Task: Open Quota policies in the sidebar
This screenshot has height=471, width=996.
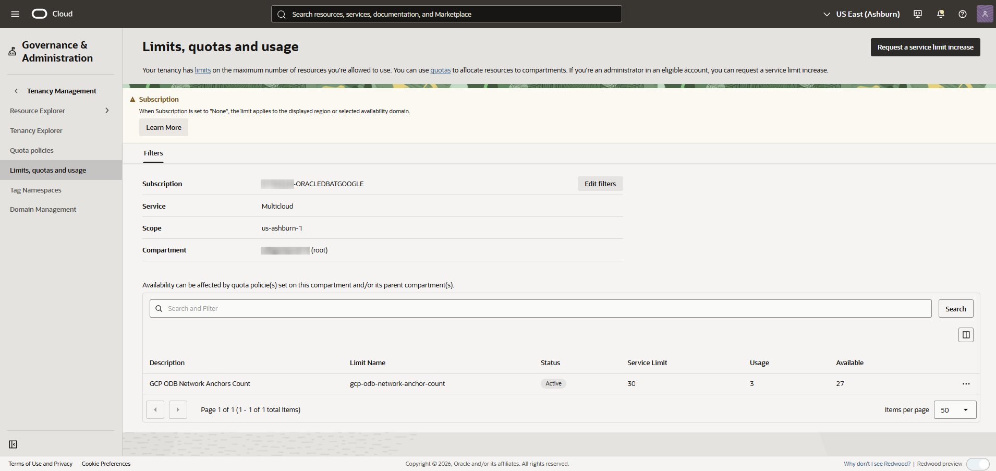Action: [32, 150]
